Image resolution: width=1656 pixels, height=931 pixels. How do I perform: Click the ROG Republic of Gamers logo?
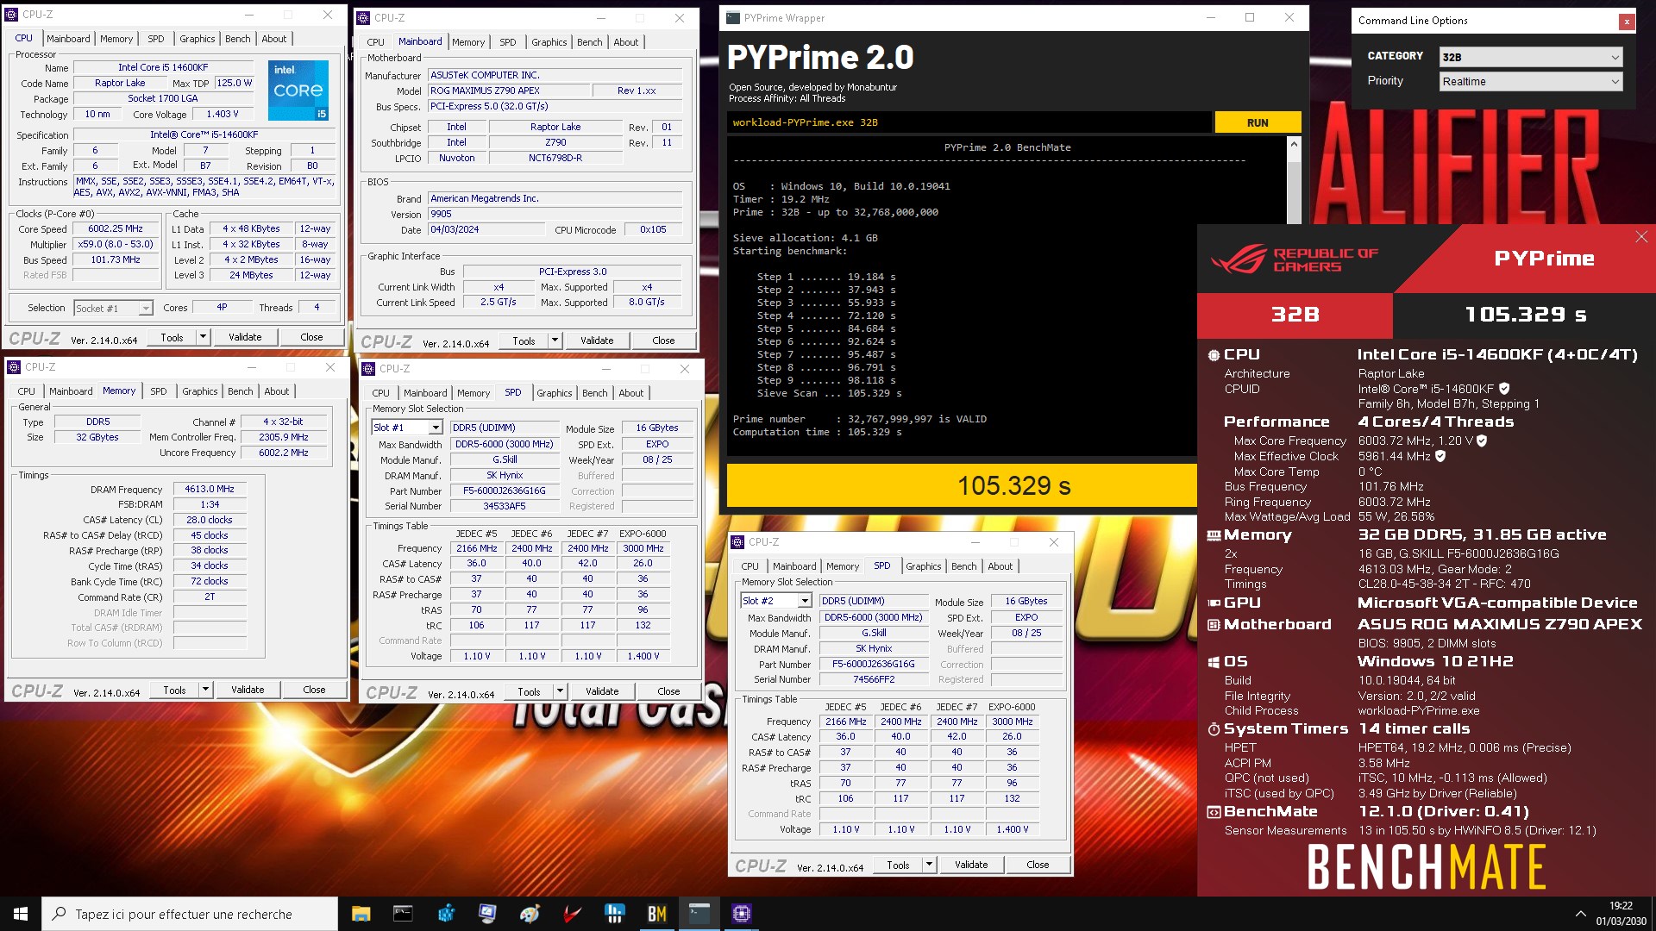click(x=1294, y=259)
